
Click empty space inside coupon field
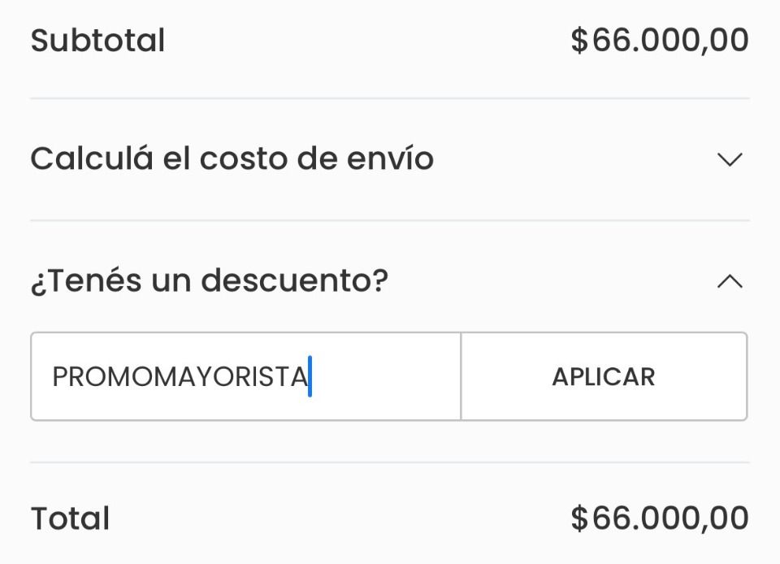386,377
